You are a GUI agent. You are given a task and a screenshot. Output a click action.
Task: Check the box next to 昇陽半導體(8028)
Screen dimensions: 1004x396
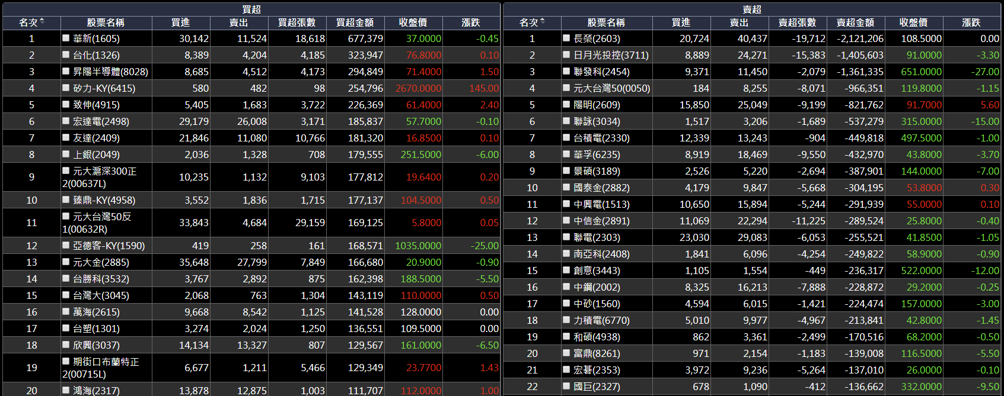pyautogui.click(x=66, y=71)
